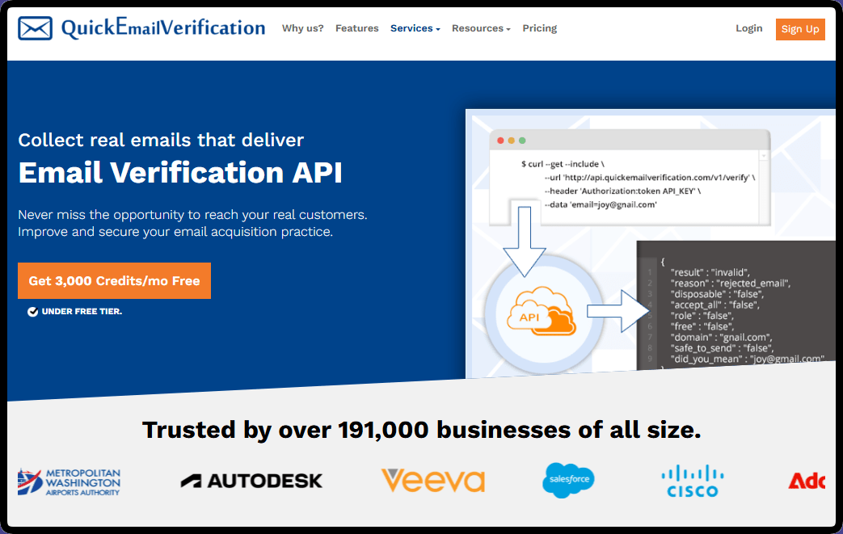Click the QuickEmailVerification envelope logo icon

(35, 28)
